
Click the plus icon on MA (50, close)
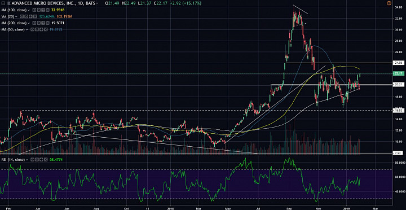click(41, 29)
